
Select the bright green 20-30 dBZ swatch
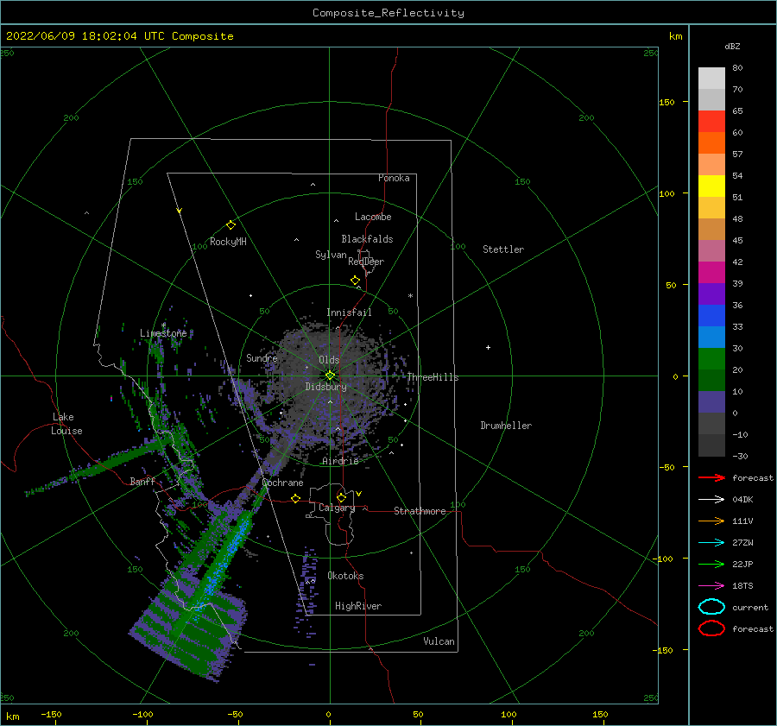coord(711,359)
